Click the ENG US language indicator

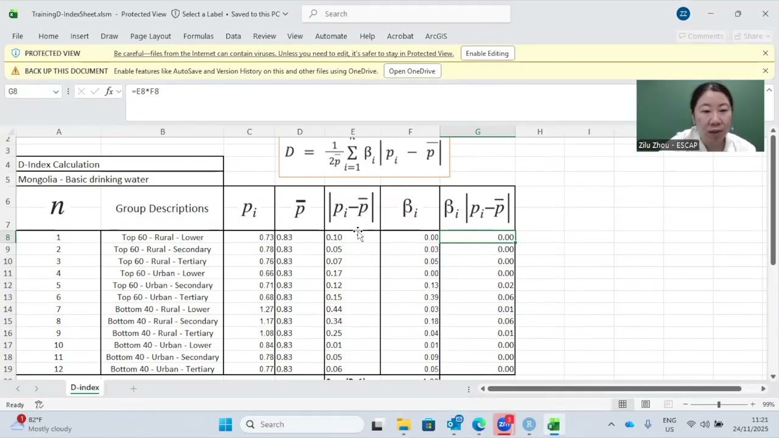click(669, 425)
